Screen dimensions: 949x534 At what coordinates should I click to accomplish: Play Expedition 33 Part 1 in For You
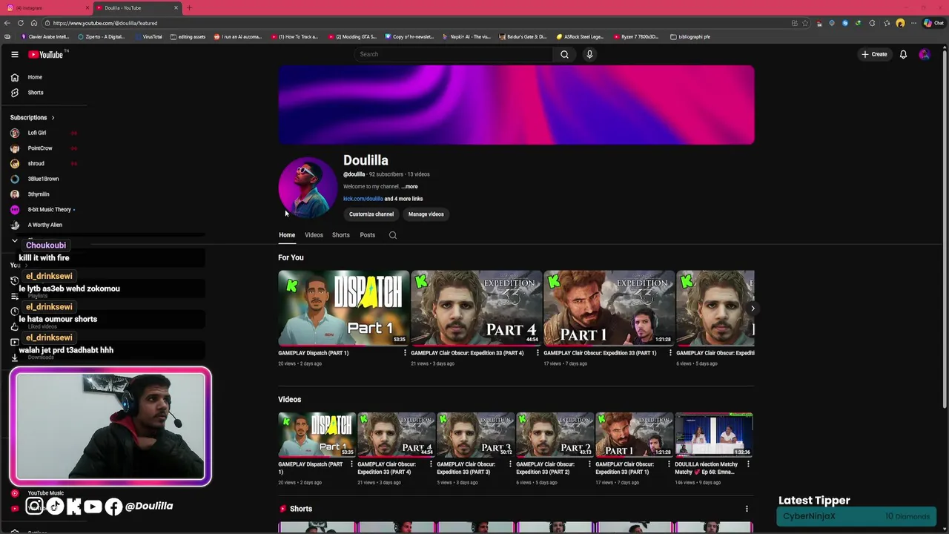pyautogui.click(x=609, y=308)
